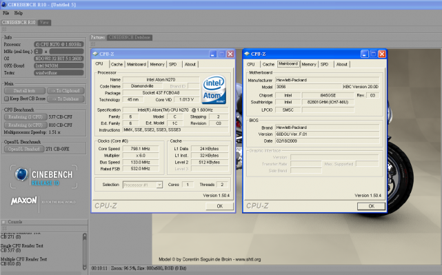
Task: Close the right CPU-Z window
Action: 382,54
